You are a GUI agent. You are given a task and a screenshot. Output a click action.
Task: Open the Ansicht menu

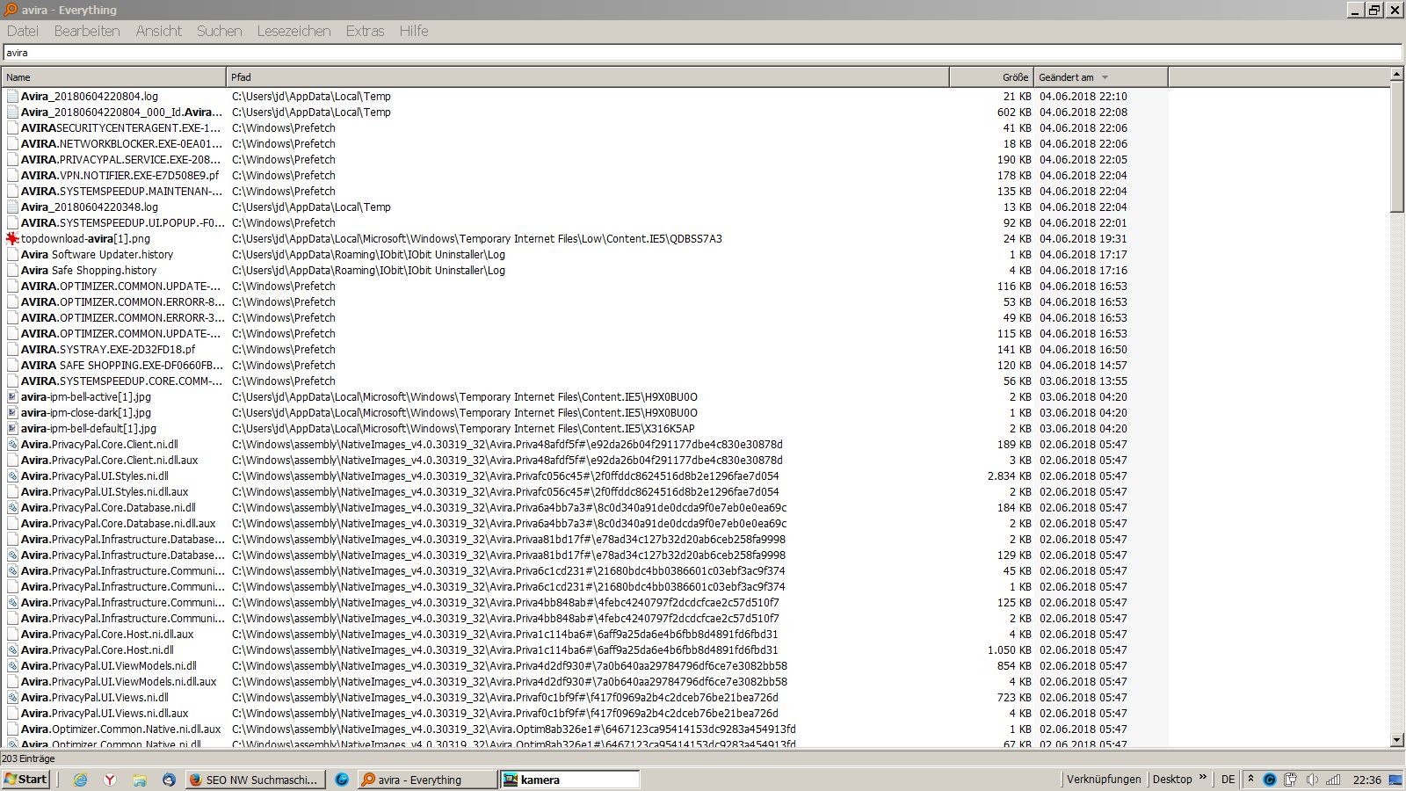[159, 31]
